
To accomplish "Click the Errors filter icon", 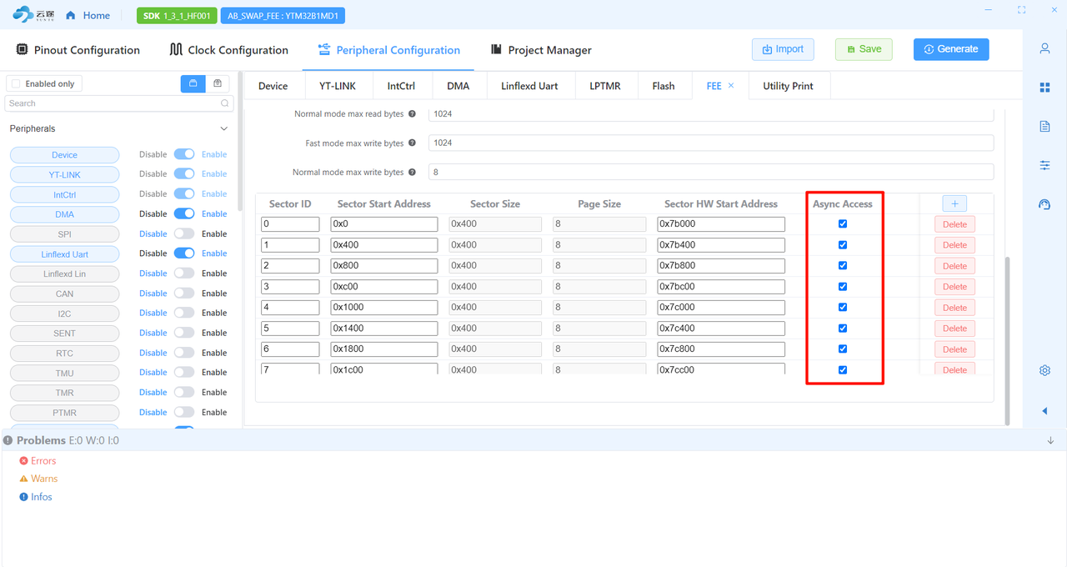I will point(23,461).
